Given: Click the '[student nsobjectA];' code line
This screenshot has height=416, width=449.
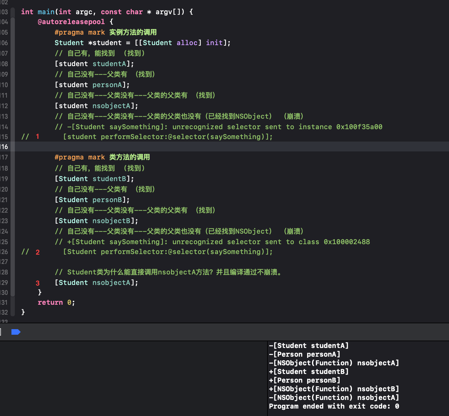Looking at the screenshot, I should (96, 106).
